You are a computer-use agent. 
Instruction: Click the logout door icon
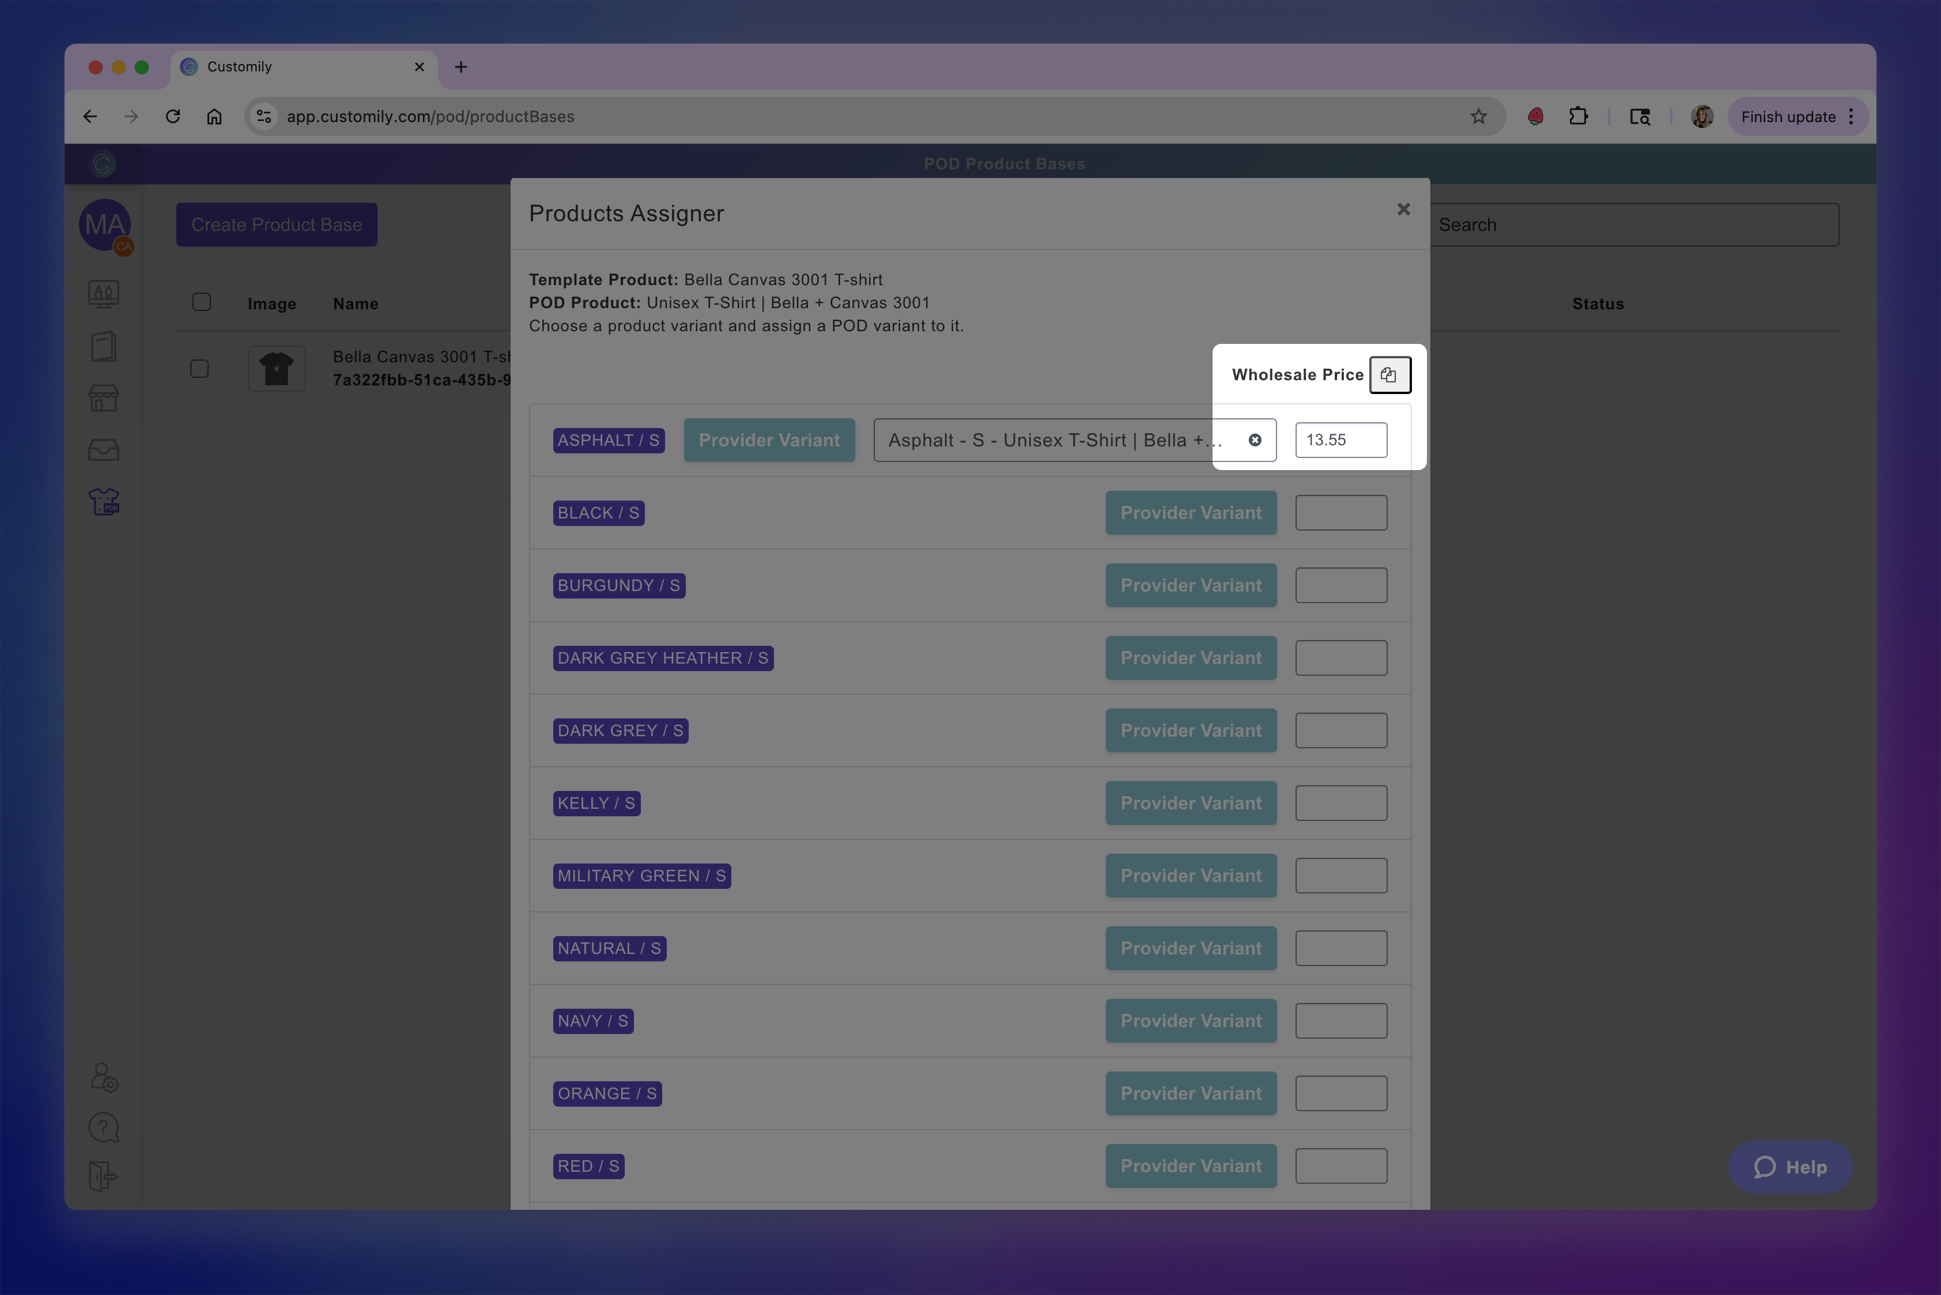point(104,1176)
